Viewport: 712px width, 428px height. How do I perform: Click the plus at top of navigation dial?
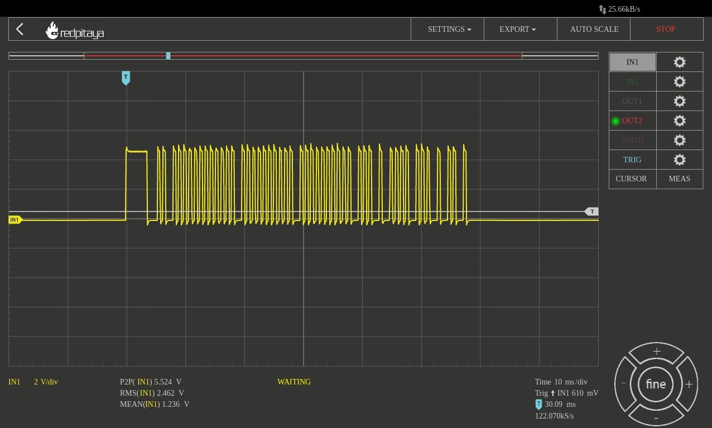pos(656,352)
